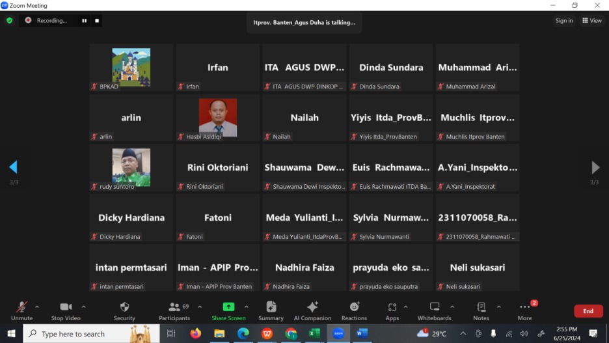609x343 pixels.
Task: Pause the recording
Action: click(84, 20)
